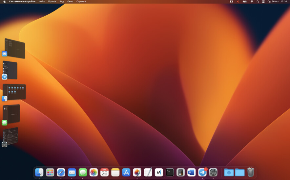Open the Правка menu

click(52, 2)
